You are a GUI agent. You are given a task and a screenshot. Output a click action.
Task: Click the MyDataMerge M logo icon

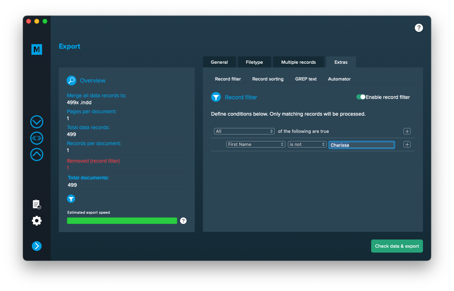coord(37,49)
